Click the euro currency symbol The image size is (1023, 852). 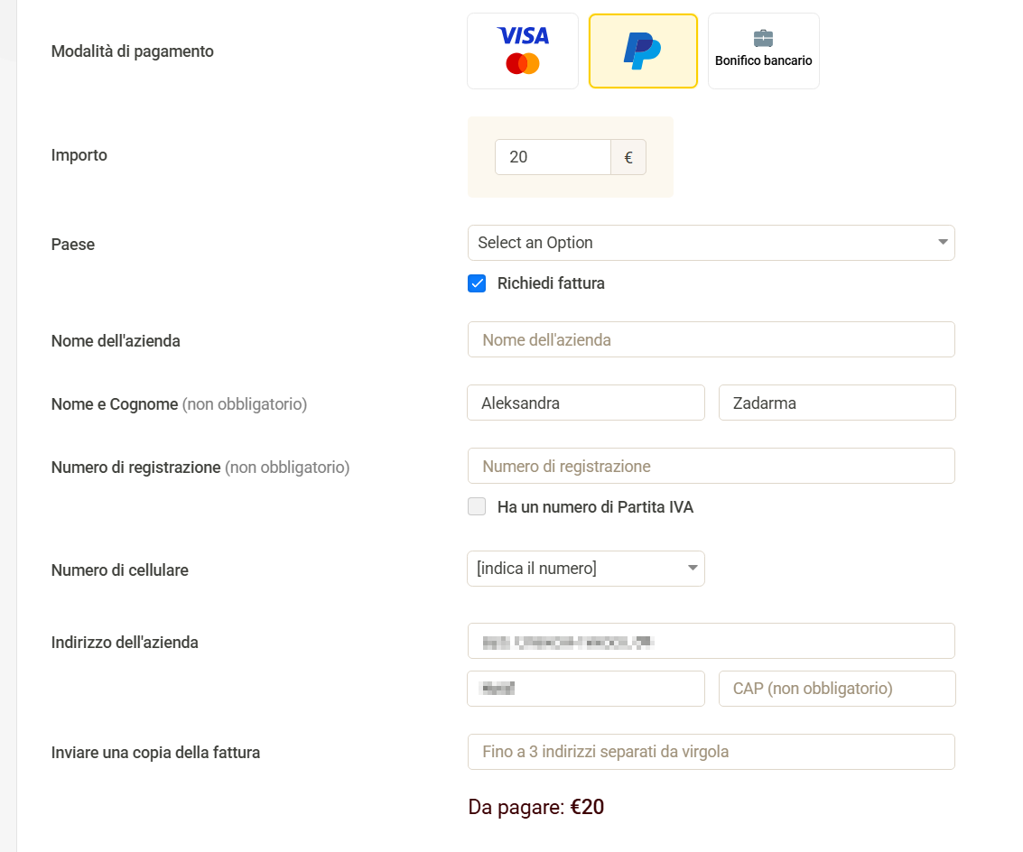[x=628, y=157]
